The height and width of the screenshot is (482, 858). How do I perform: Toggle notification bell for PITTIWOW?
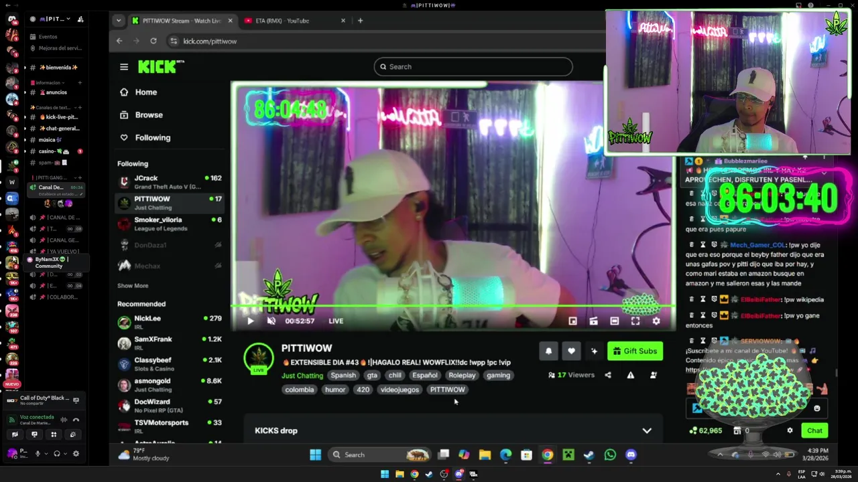[x=548, y=351]
